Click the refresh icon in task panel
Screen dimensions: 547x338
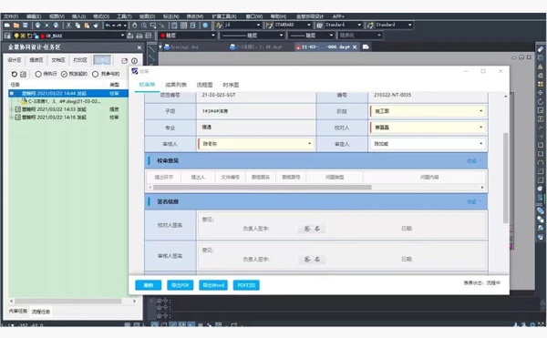[15, 74]
